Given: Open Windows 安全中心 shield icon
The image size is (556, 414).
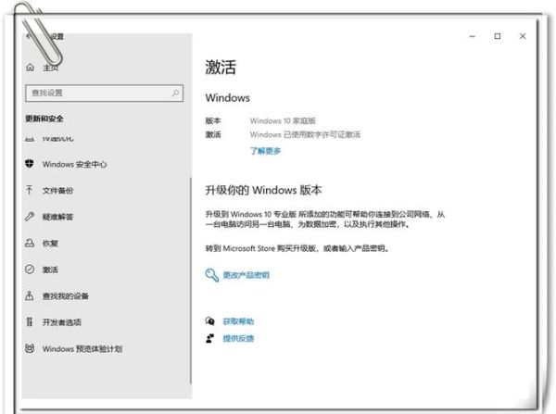Looking at the screenshot, I should 30,164.
